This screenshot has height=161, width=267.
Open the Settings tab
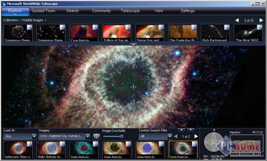tap(187, 11)
